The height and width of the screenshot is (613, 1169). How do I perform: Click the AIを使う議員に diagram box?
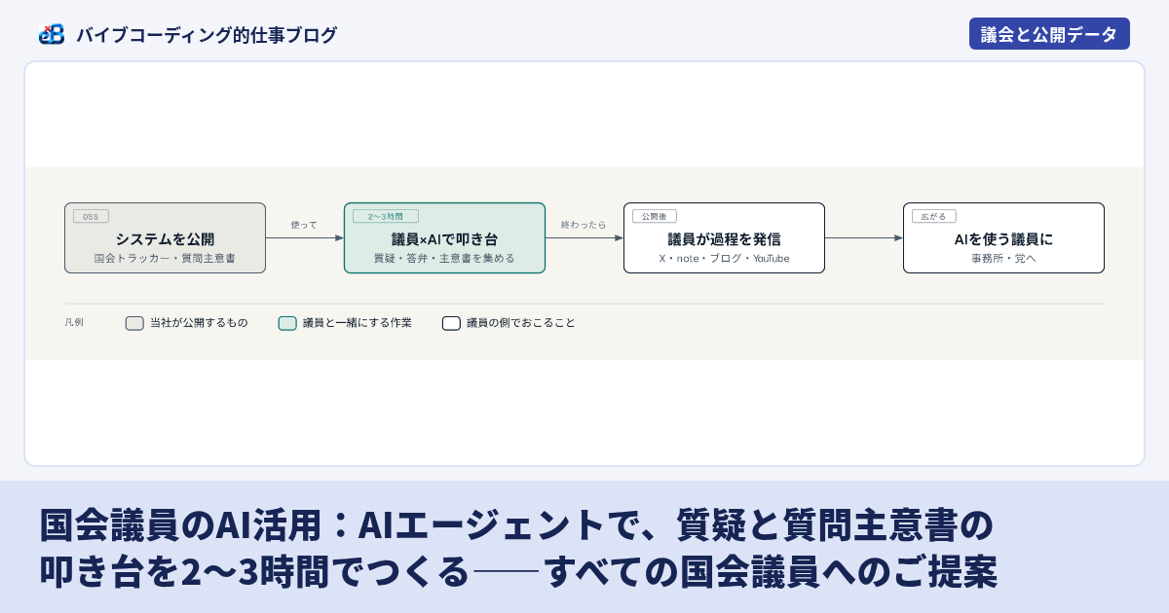tap(1003, 237)
